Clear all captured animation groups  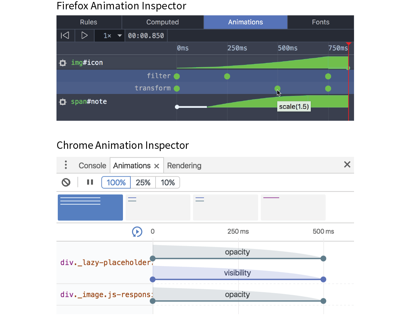click(x=66, y=182)
